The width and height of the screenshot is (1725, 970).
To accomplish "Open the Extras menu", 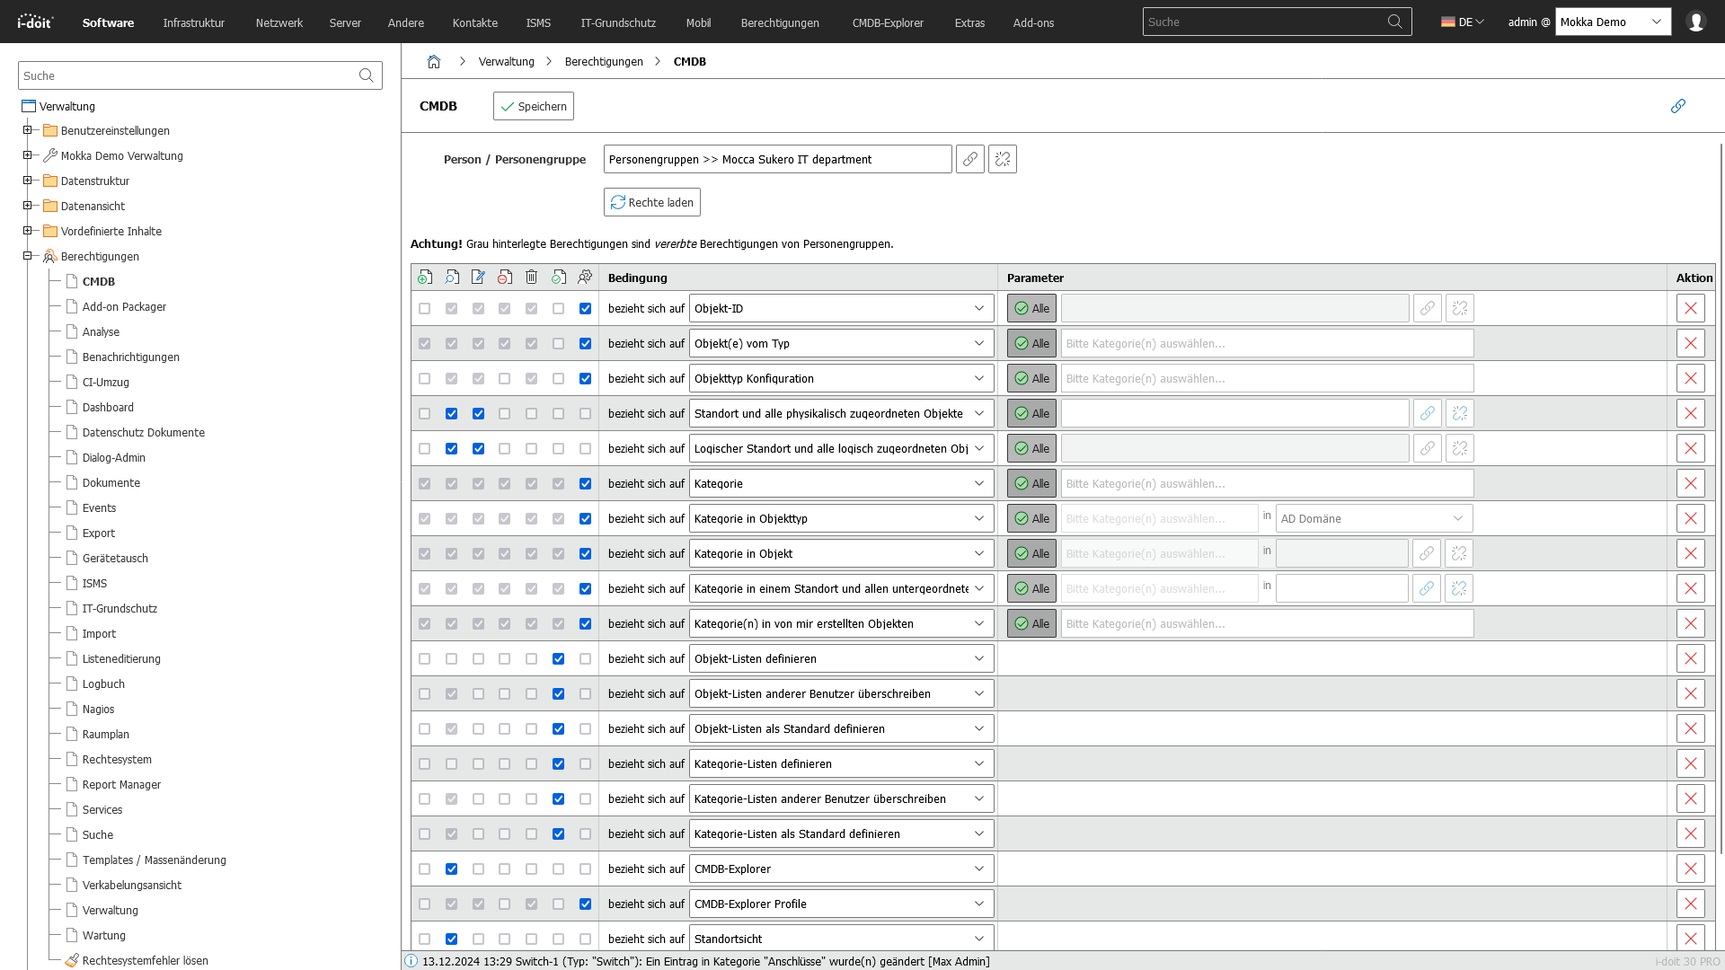I will click(x=969, y=22).
